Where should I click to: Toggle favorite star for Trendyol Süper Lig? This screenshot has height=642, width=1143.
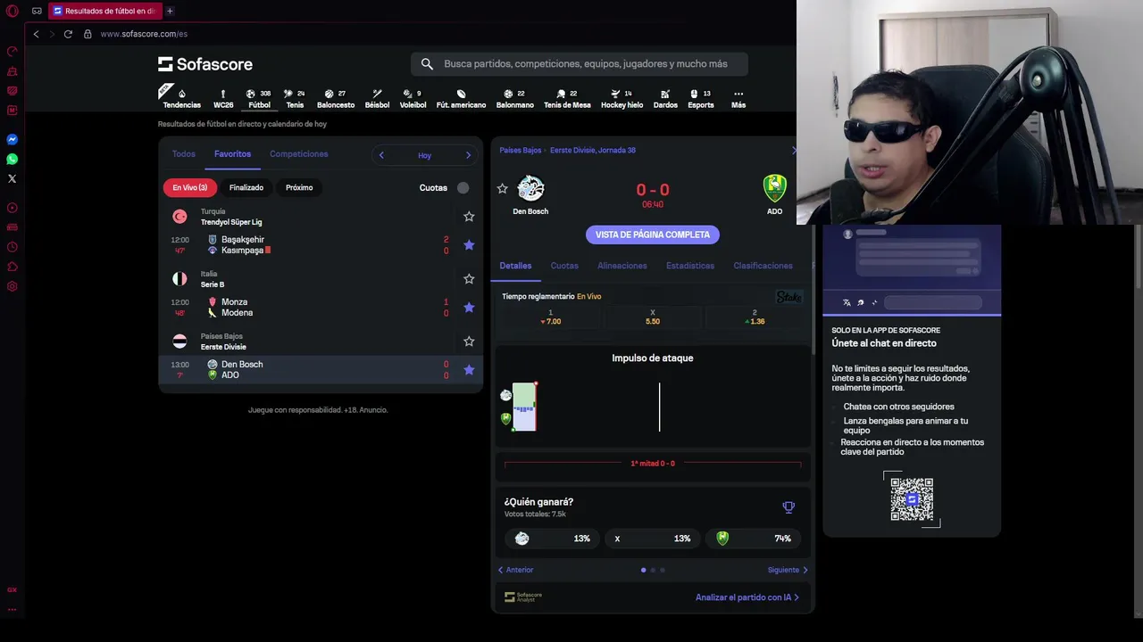tap(469, 217)
